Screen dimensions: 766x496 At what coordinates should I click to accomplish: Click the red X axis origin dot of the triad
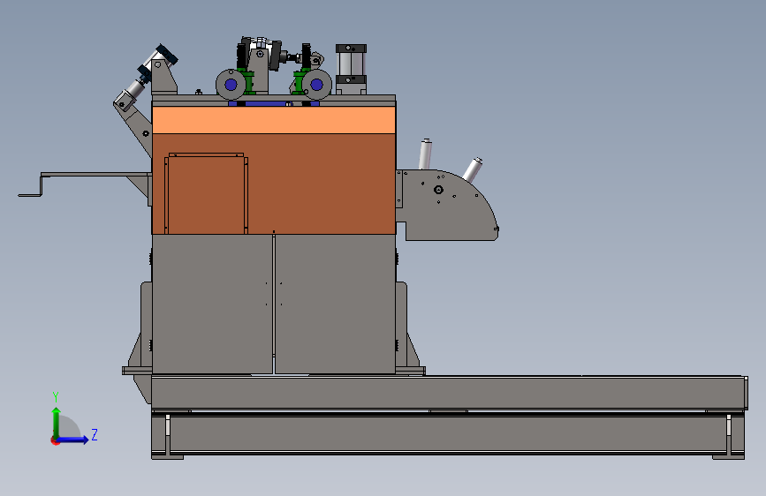click(55, 441)
